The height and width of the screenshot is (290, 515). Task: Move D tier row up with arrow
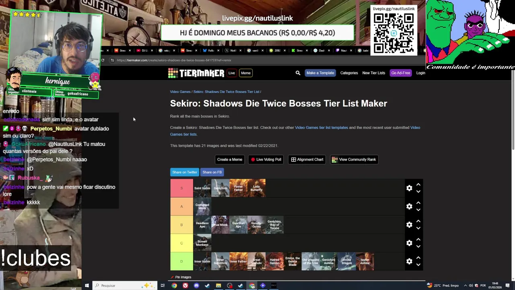[x=418, y=258]
